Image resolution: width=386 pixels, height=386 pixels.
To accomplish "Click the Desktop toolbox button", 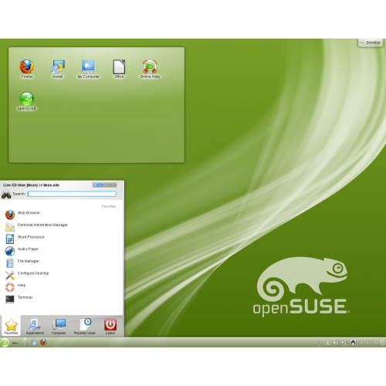I will click(371, 42).
